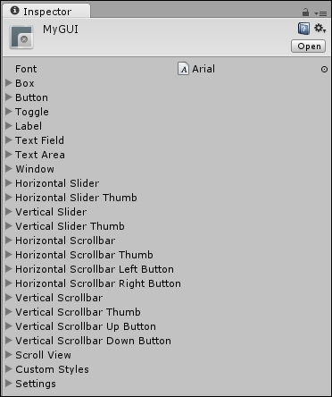Select the Inspector tab

click(46, 12)
